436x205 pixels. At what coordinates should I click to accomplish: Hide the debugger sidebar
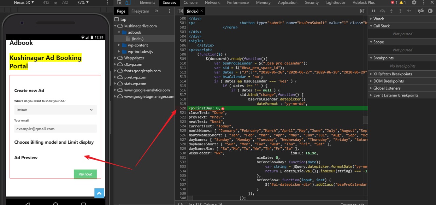point(363,11)
